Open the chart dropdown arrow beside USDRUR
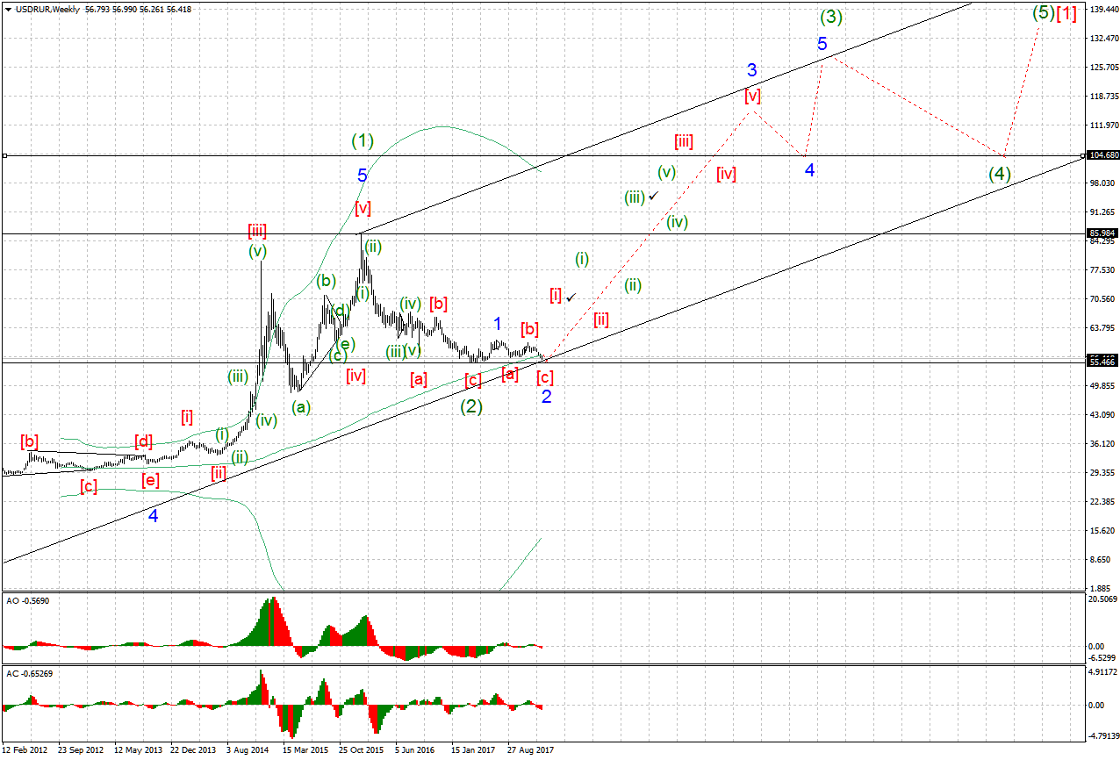 coord(7,9)
